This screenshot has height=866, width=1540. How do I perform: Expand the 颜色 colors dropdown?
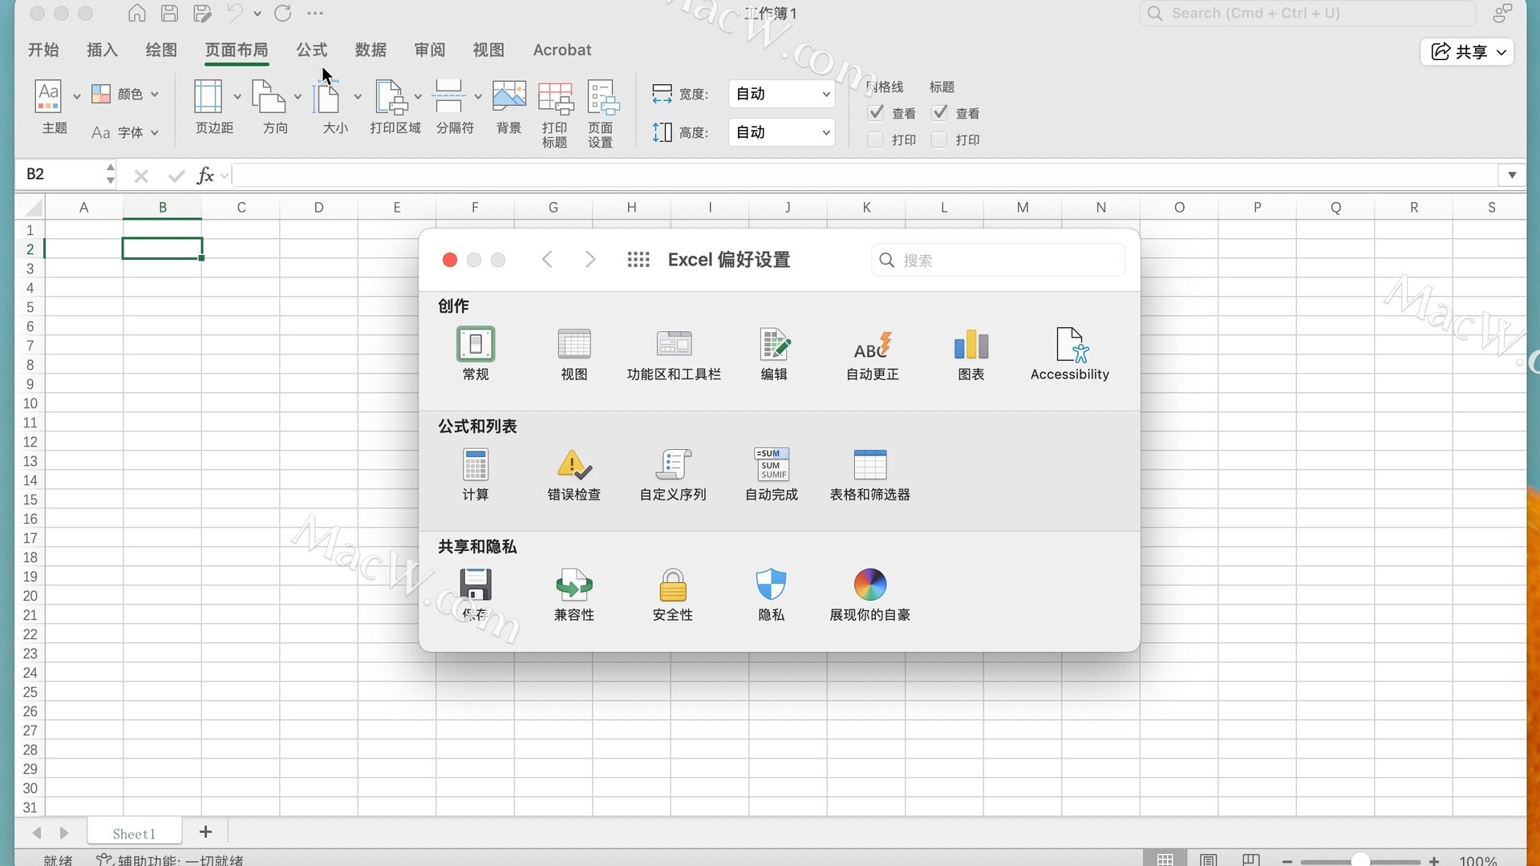[x=154, y=94]
